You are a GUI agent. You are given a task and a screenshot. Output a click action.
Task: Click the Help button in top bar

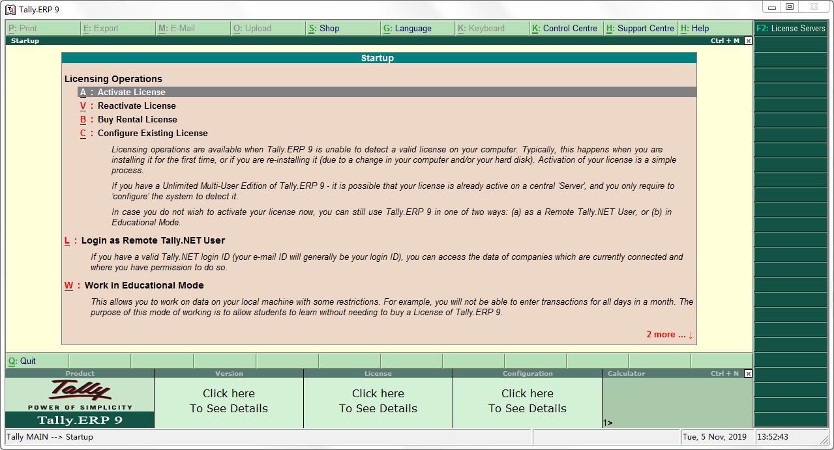(x=699, y=29)
